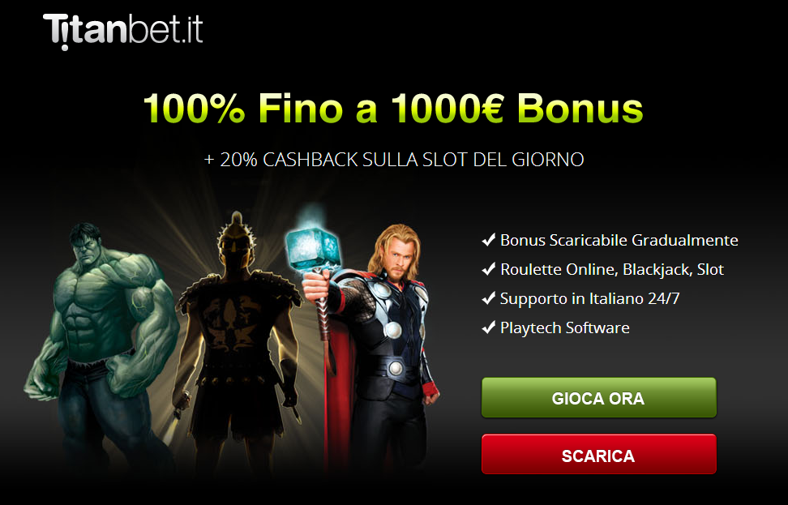Viewport: 788px width, 505px height.
Task: Click Thor's glowing hammer
Action: coord(313,246)
